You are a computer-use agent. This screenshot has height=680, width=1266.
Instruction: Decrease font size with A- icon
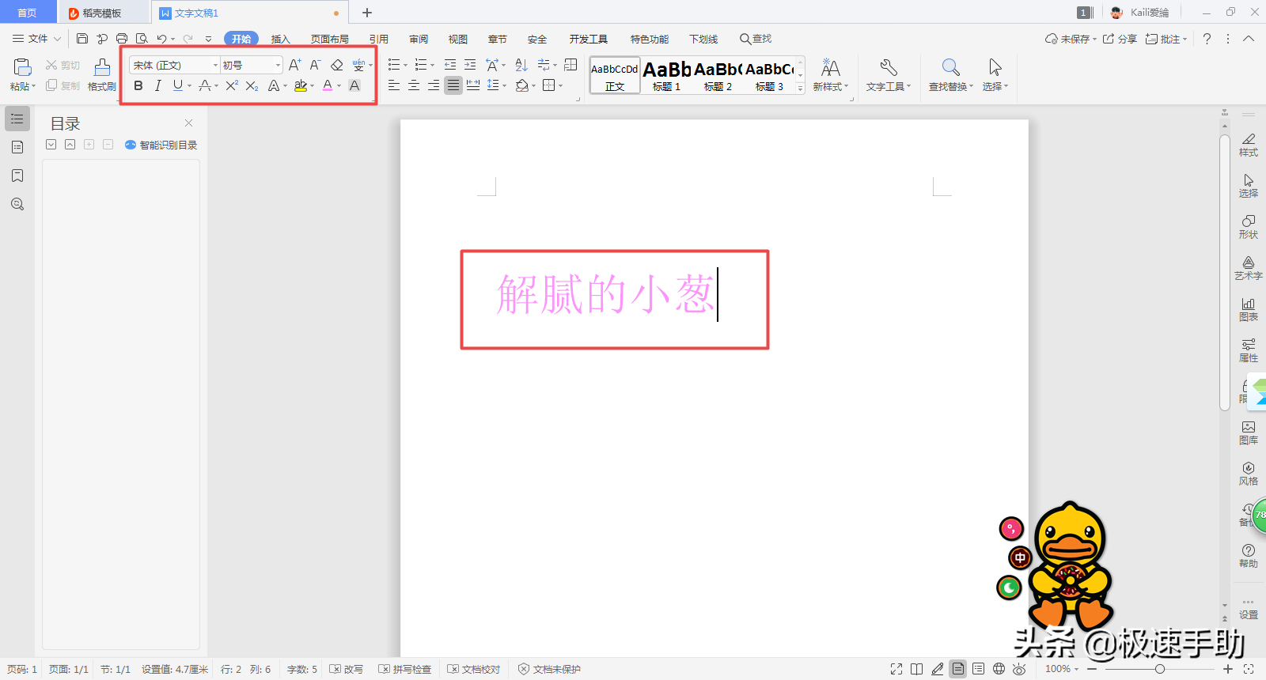click(315, 65)
